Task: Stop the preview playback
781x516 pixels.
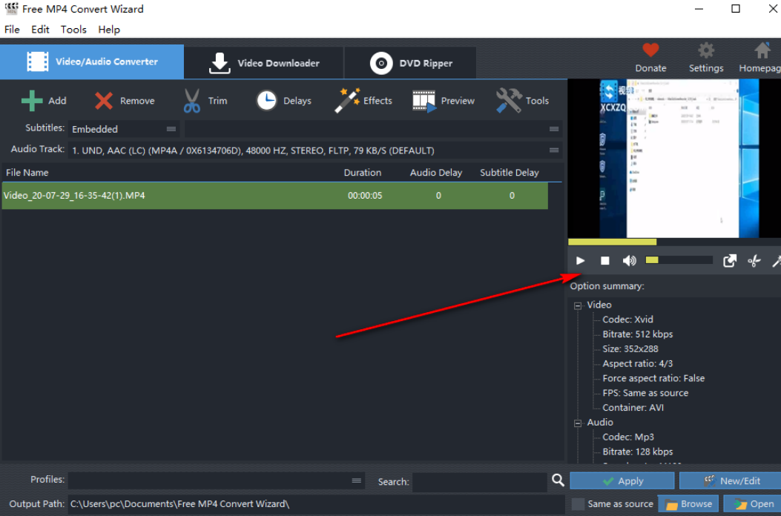Action: coord(604,260)
